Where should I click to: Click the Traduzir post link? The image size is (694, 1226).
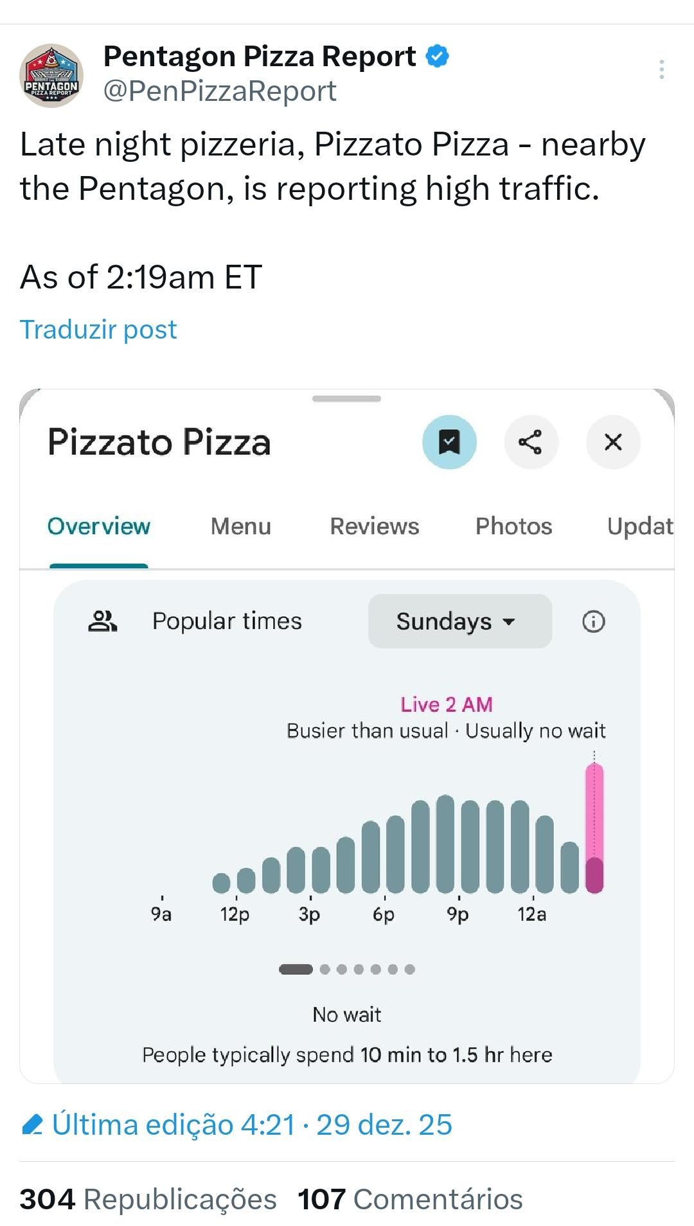point(98,330)
